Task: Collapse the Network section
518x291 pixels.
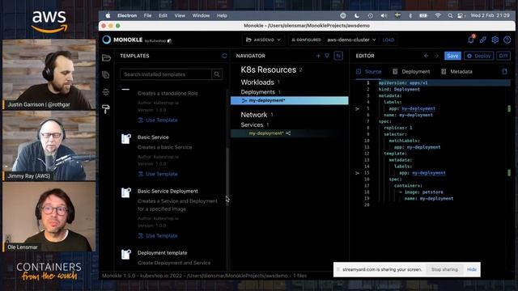Action: (x=253, y=115)
